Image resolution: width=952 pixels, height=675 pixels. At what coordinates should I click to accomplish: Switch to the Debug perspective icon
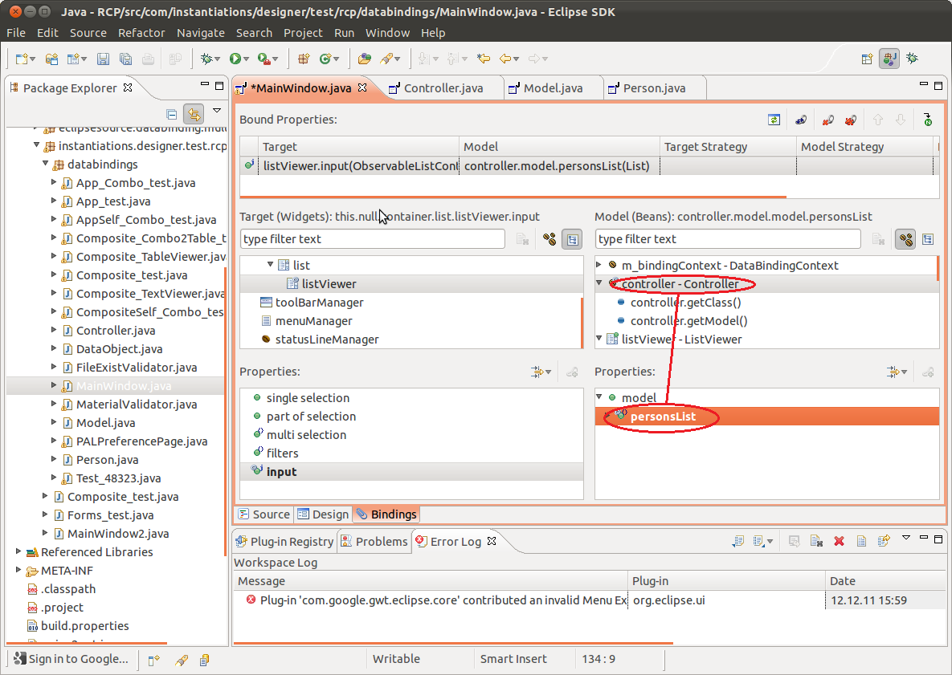click(x=912, y=59)
